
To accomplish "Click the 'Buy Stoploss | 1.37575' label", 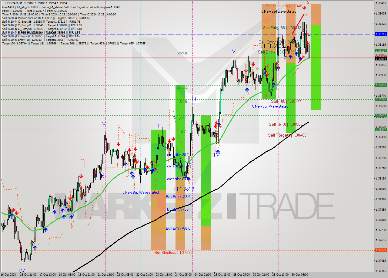I will 173,252.
